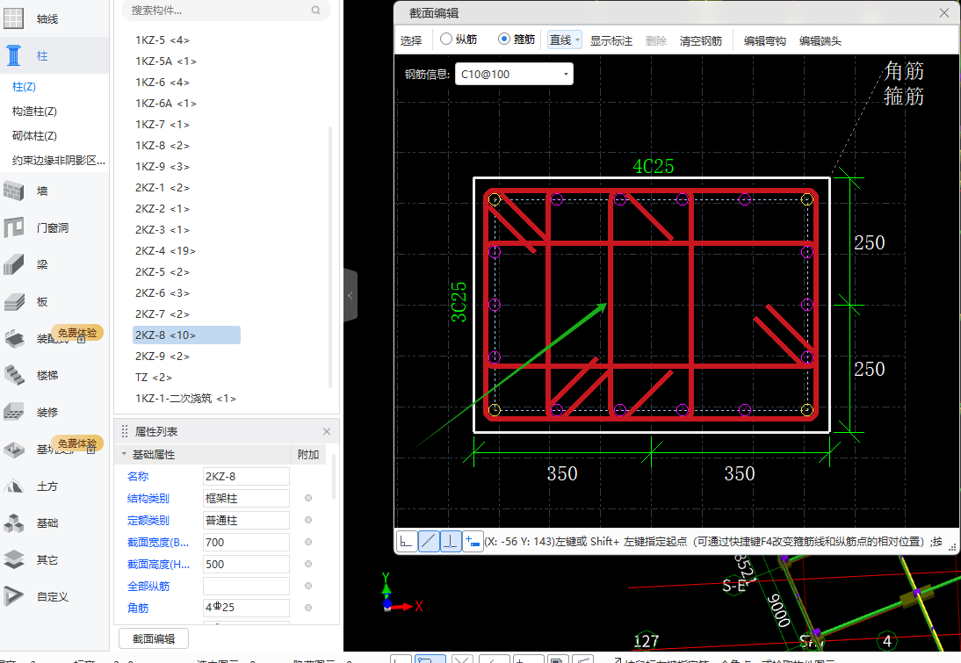Image resolution: width=961 pixels, height=663 pixels.
Task: Select the 柱 column category icon
Action: click(13, 55)
